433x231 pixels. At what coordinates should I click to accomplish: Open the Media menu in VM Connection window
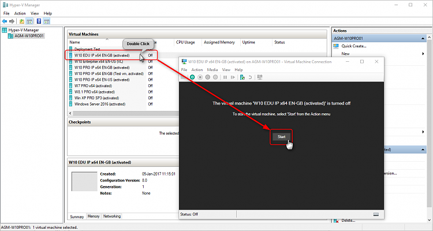(212, 70)
